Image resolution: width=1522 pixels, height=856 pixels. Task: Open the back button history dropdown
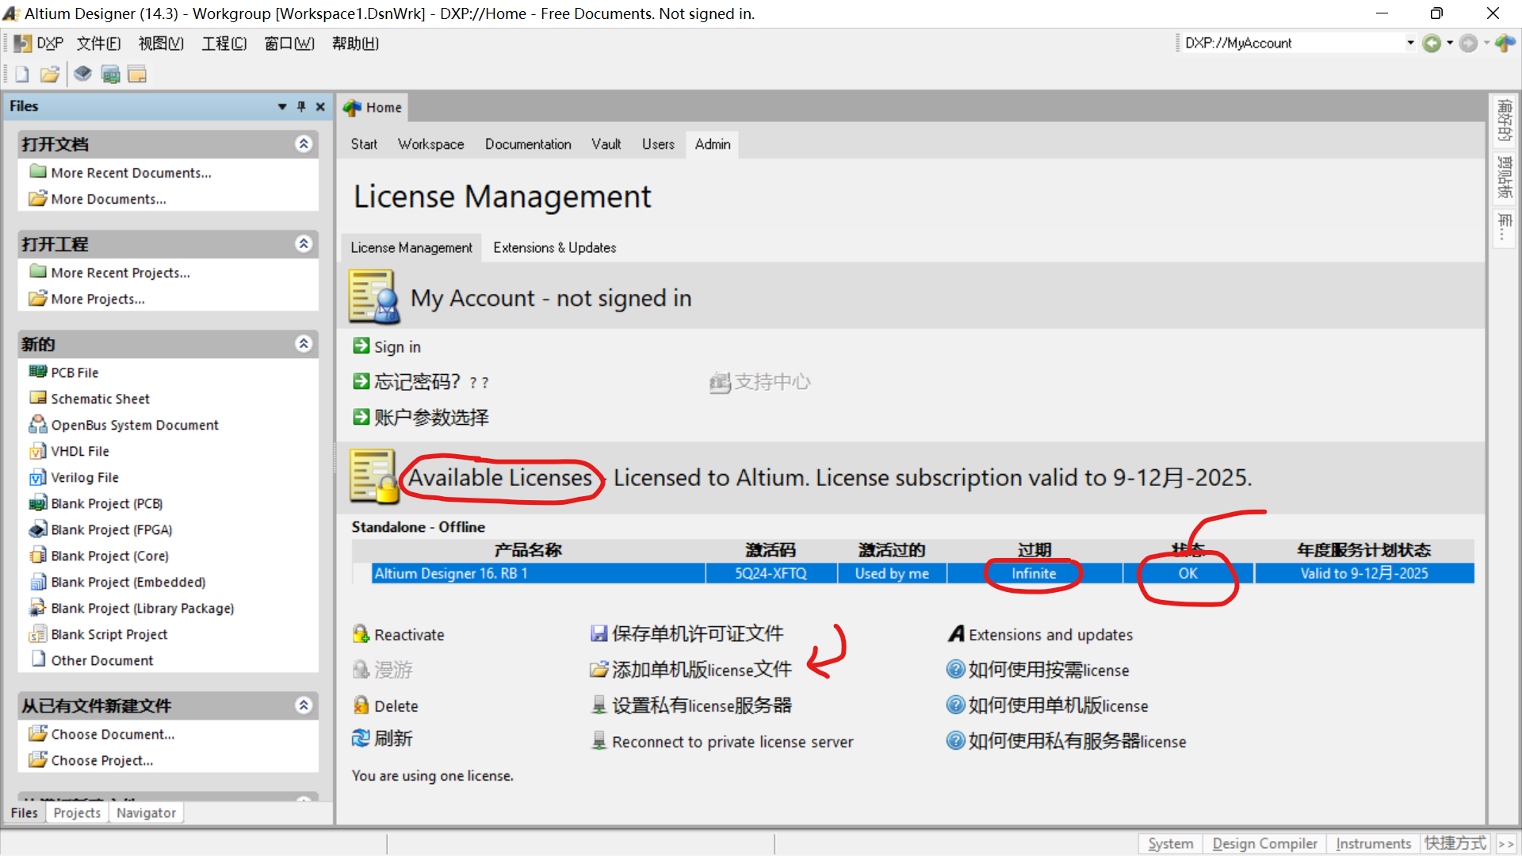coord(1450,43)
